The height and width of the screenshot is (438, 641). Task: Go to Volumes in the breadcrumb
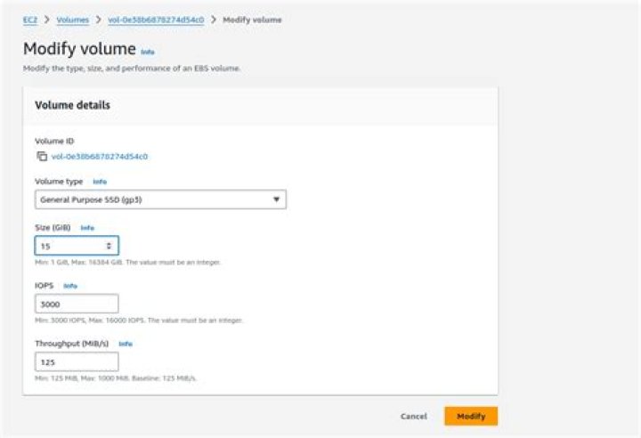[x=72, y=19]
